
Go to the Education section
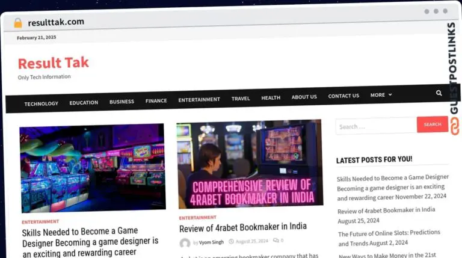(x=84, y=102)
